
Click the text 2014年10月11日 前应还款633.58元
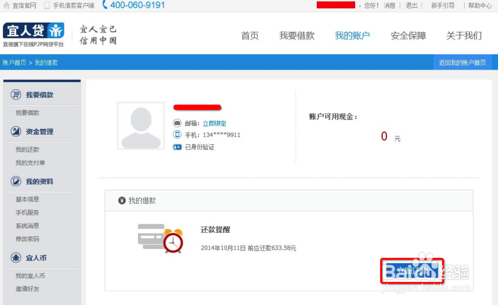249,248
